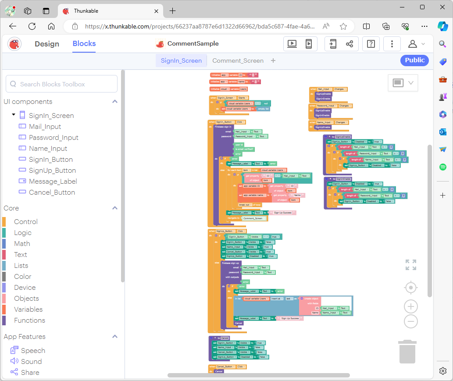Select the Comment_Screen tab
The width and height of the screenshot is (453, 381).
(238, 61)
